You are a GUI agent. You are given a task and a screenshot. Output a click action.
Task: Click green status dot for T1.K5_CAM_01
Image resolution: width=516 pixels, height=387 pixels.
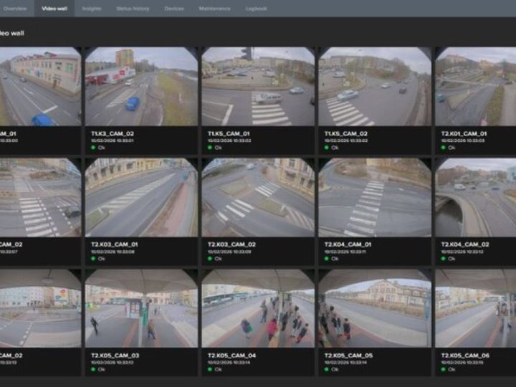[x=209, y=148]
